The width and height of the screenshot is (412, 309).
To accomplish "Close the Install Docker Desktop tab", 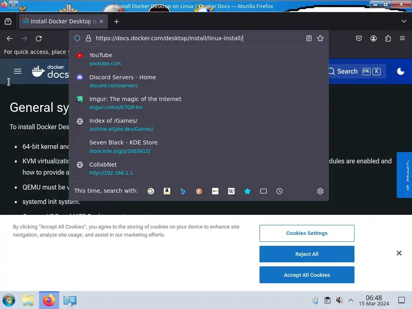I will click(x=101, y=21).
